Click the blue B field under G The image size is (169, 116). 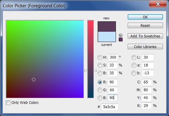tap(113, 98)
